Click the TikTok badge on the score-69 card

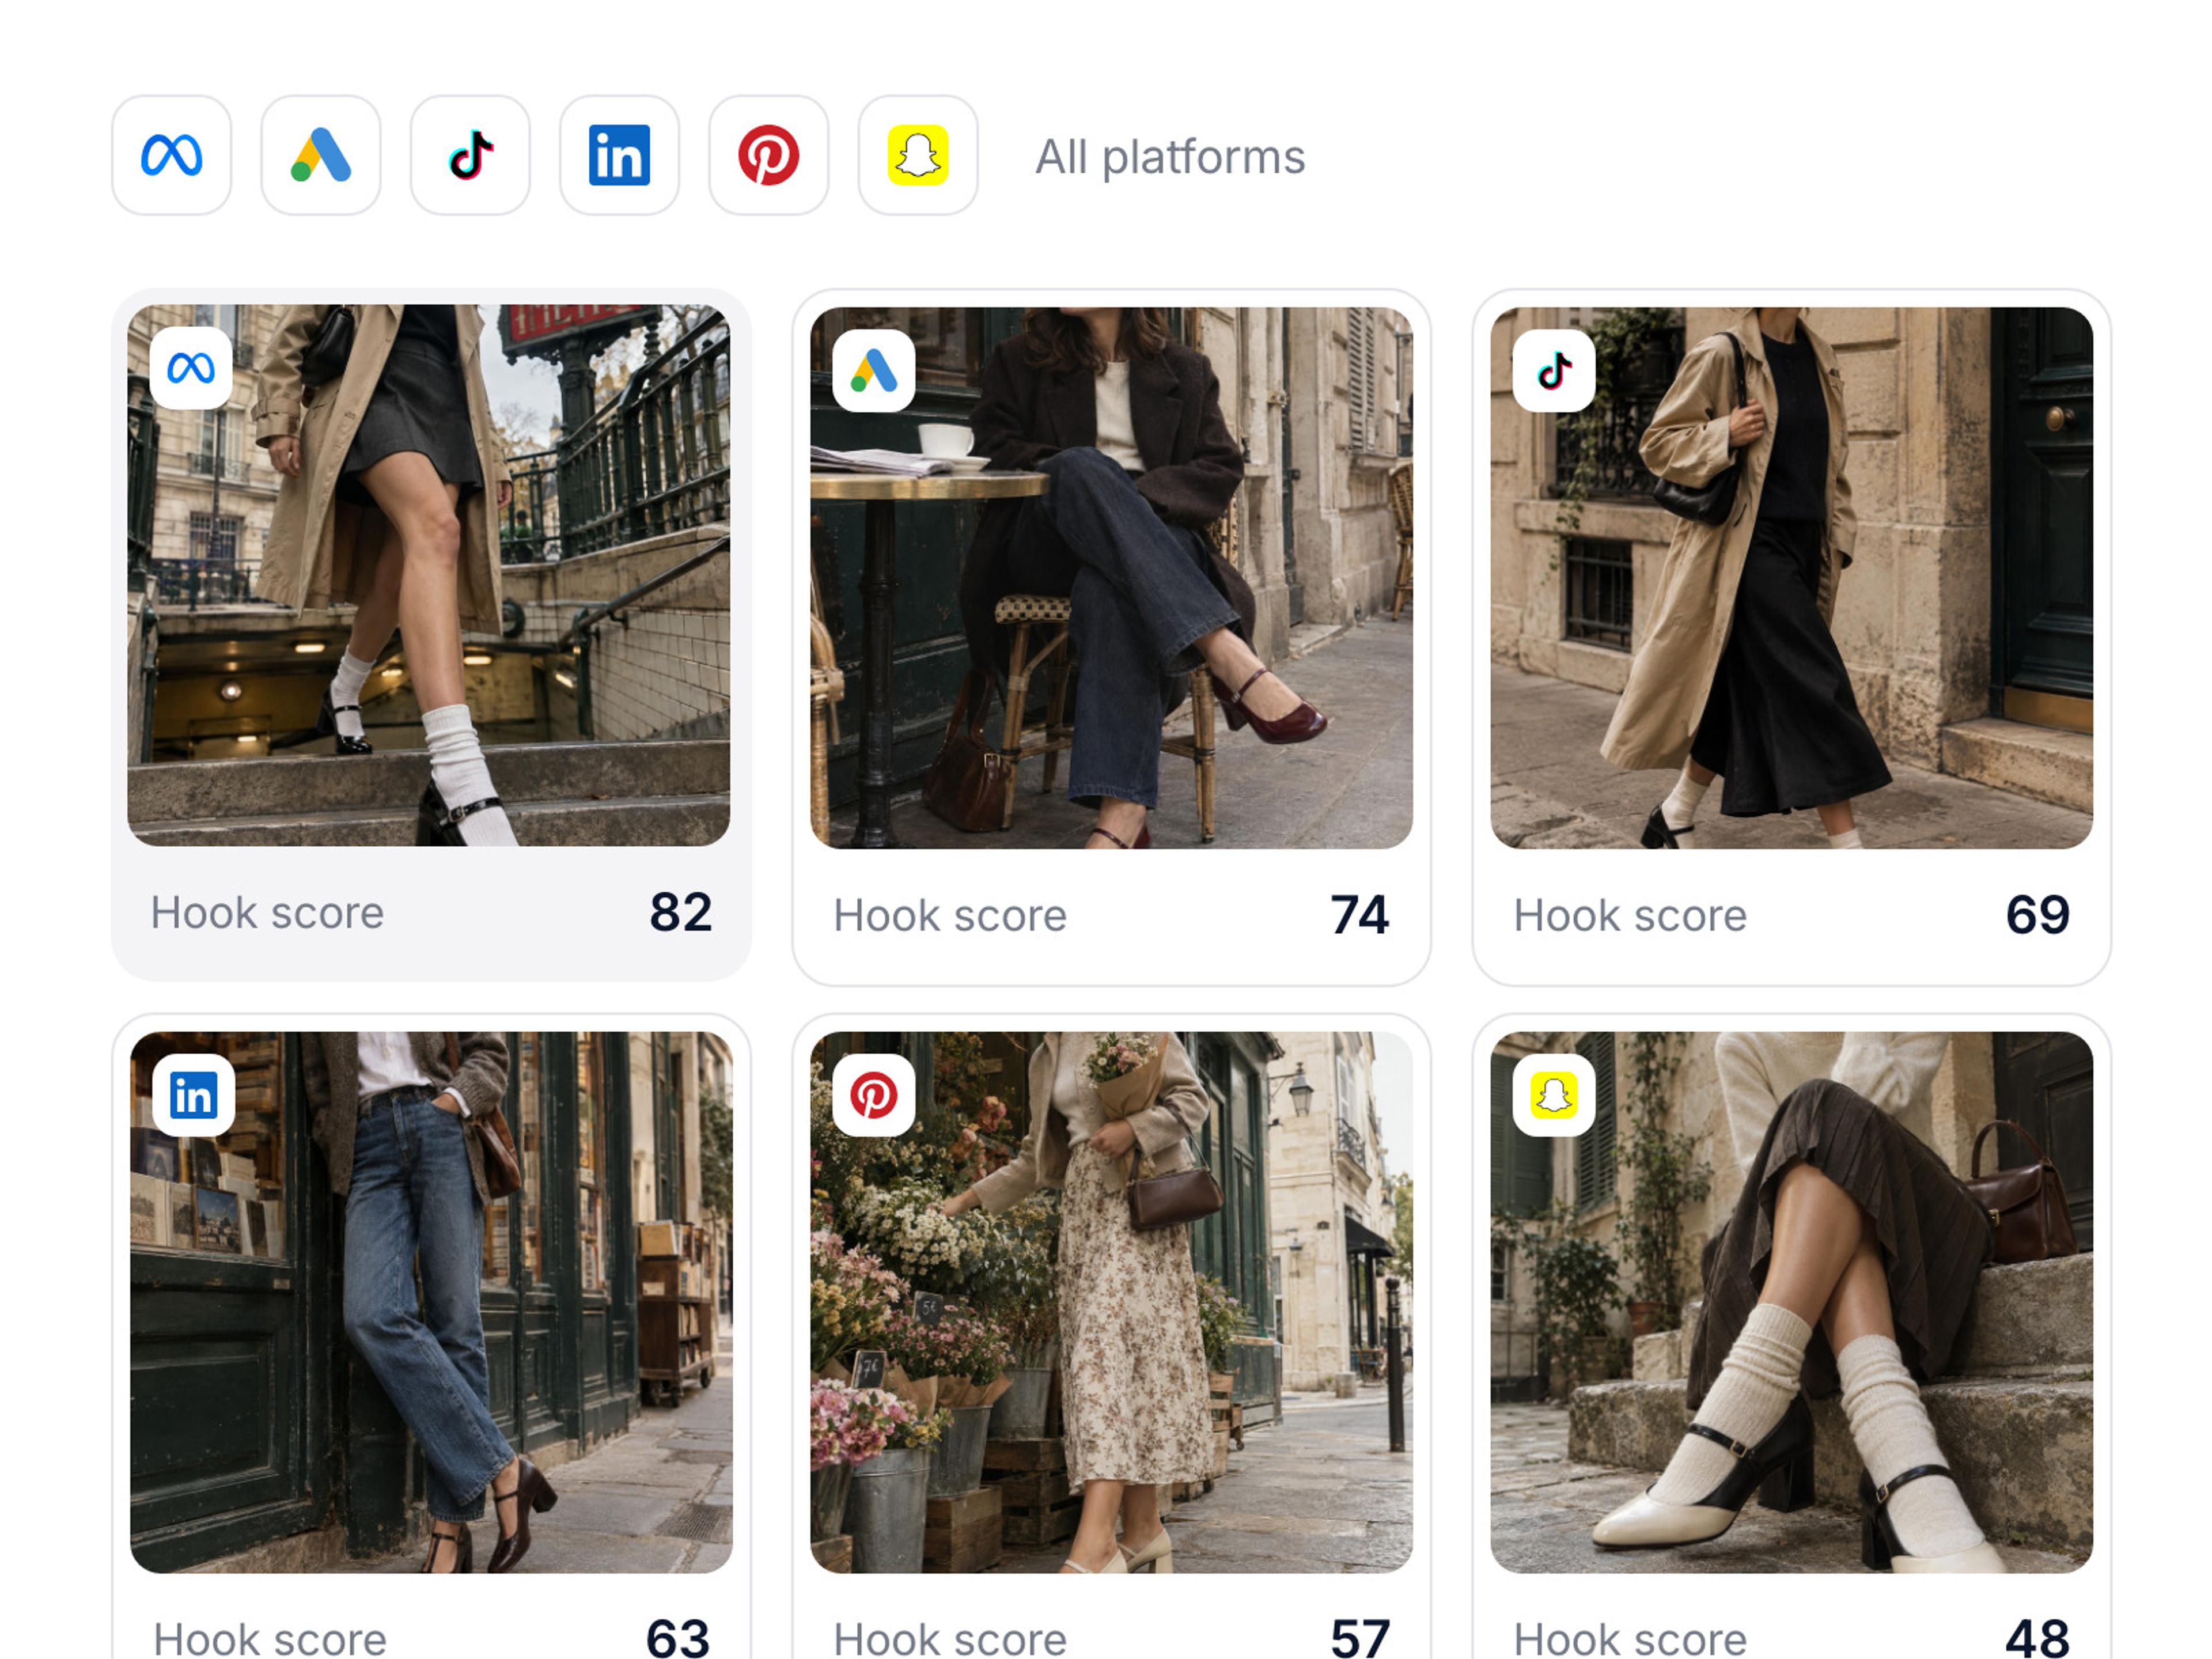click(x=1554, y=370)
